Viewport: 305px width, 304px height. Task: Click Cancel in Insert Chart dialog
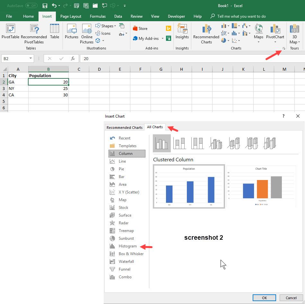tap(291, 298)
